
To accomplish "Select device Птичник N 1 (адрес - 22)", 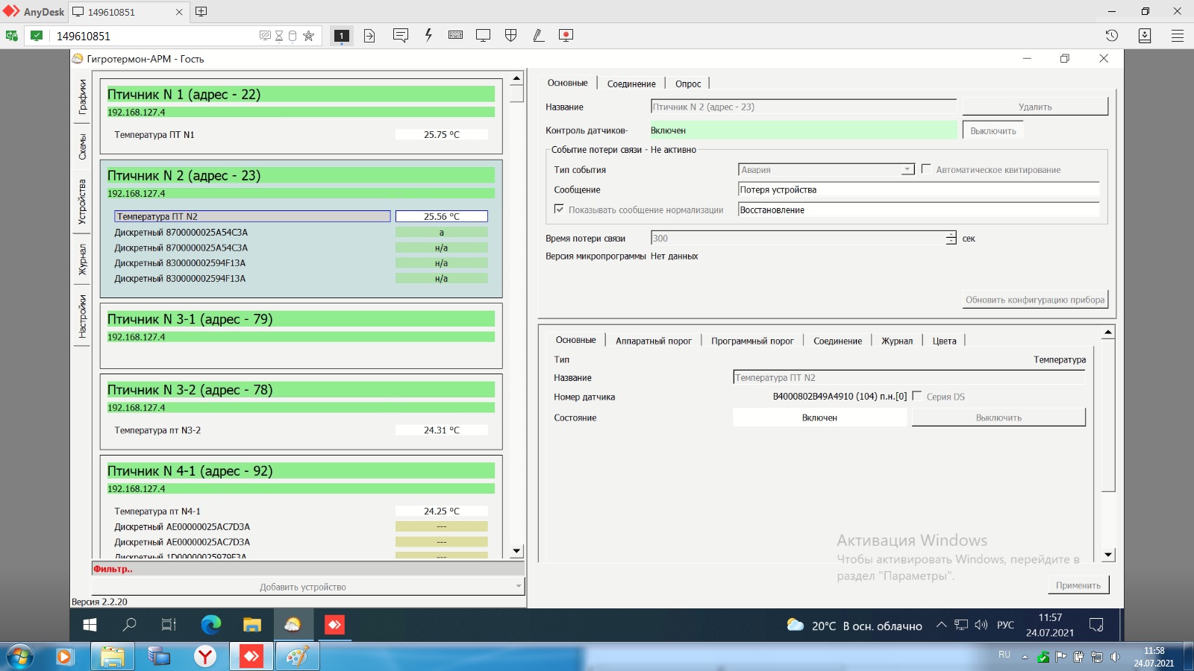I will 301,94.
